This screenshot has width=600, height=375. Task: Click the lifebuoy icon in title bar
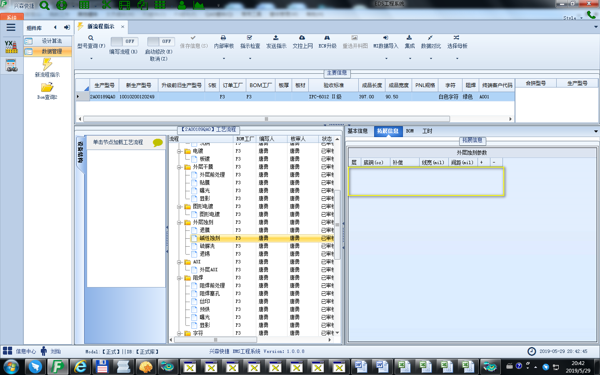[62, 5]
